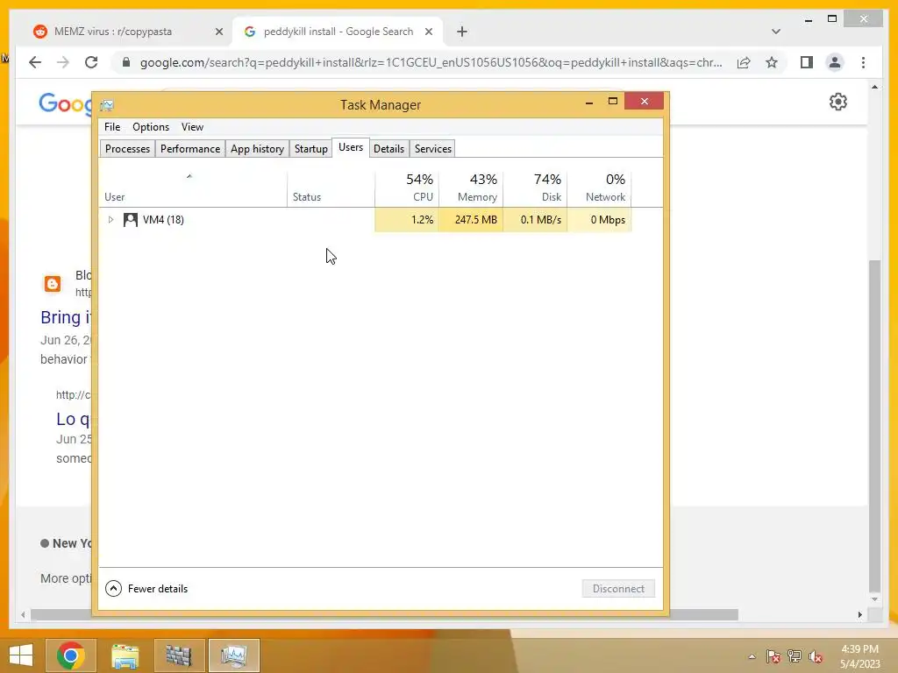The width and height of the screenshot is (898, 673).
Task: Click the muted volume tray icon
Action: coord(816,656)
